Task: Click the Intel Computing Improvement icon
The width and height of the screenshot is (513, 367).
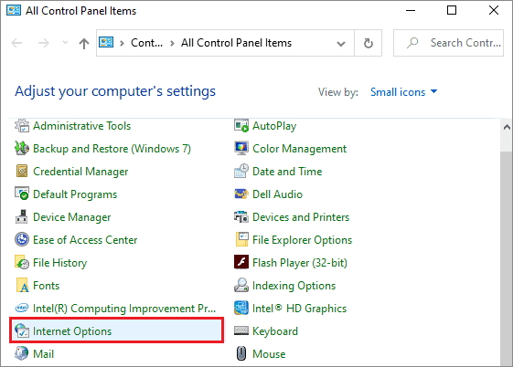Action: pos(22,308)
